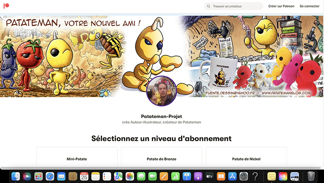Open Apple TV app in dock
Screen dimensions: 324x183
(210, 177)
